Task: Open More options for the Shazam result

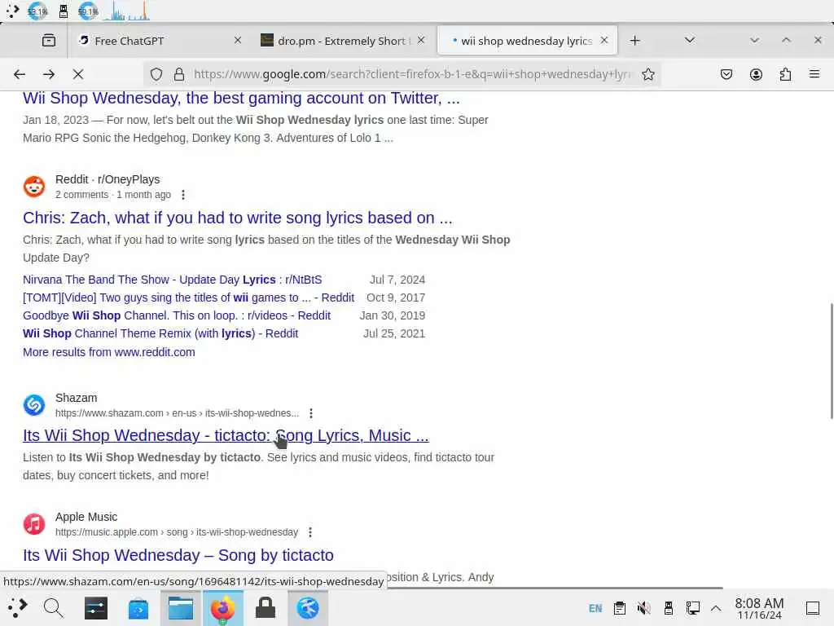Action: pos(311,413)
